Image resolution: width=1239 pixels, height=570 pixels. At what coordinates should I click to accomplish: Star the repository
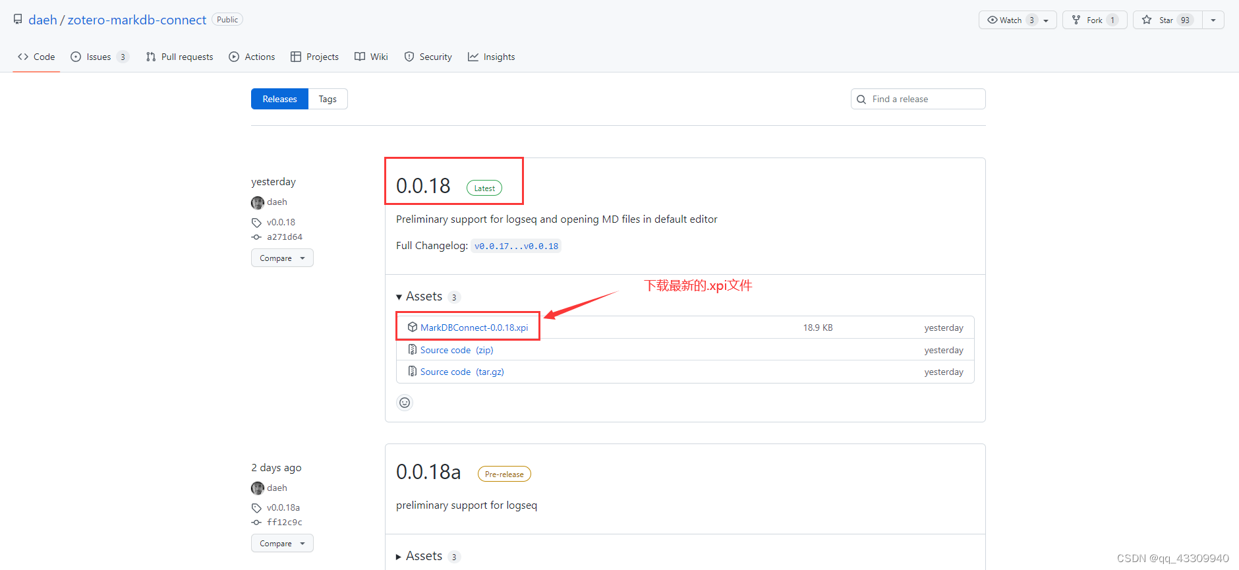[1168, 20]
